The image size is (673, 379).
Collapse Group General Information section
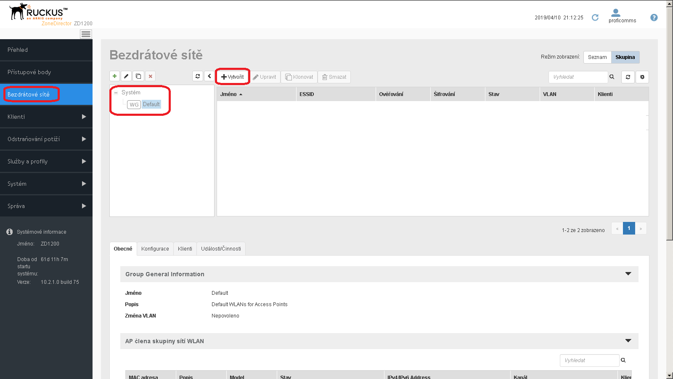[628, 274]
